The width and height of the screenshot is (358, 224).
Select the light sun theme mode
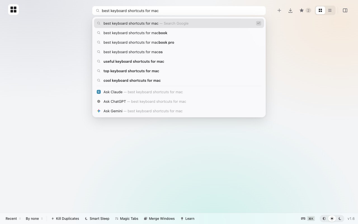(332, 219)
